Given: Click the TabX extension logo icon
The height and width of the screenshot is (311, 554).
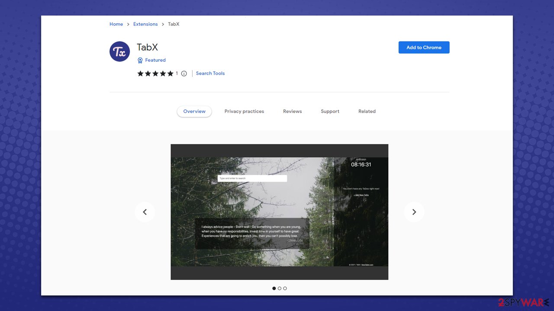Looking at the screenshot, I should pos(120,52).
